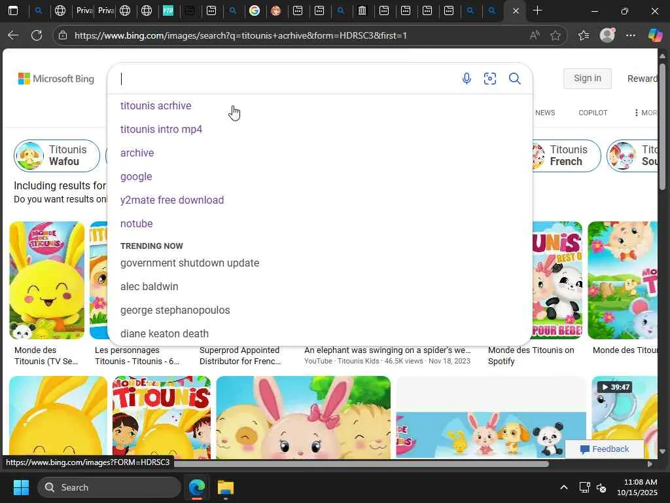
Task: Click the muted volume tray icon
Action: point(601,487)
